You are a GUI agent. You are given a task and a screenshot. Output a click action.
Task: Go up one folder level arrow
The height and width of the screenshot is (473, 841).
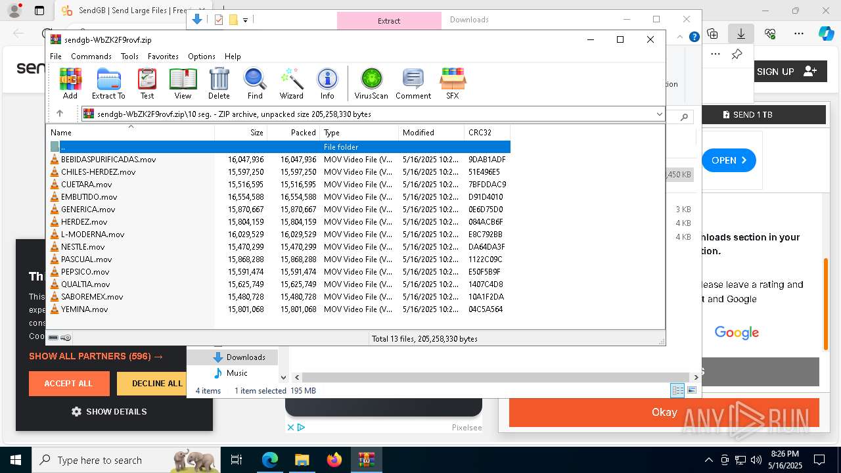pyautogui.click(x=60, y=114)
